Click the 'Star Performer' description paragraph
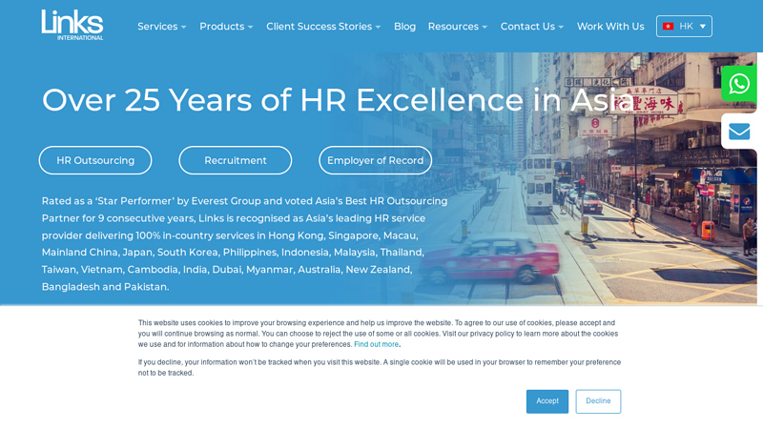This screenshot has width=763, height=429. click(x=244, y=244)
